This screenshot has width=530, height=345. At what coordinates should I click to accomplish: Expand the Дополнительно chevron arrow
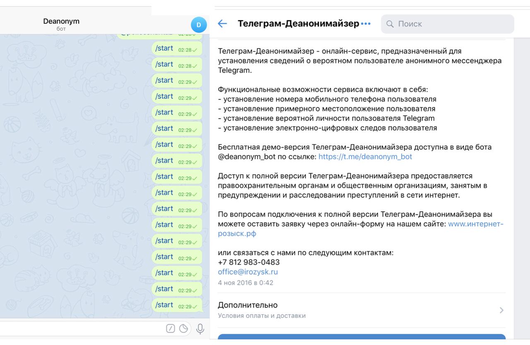501,310
